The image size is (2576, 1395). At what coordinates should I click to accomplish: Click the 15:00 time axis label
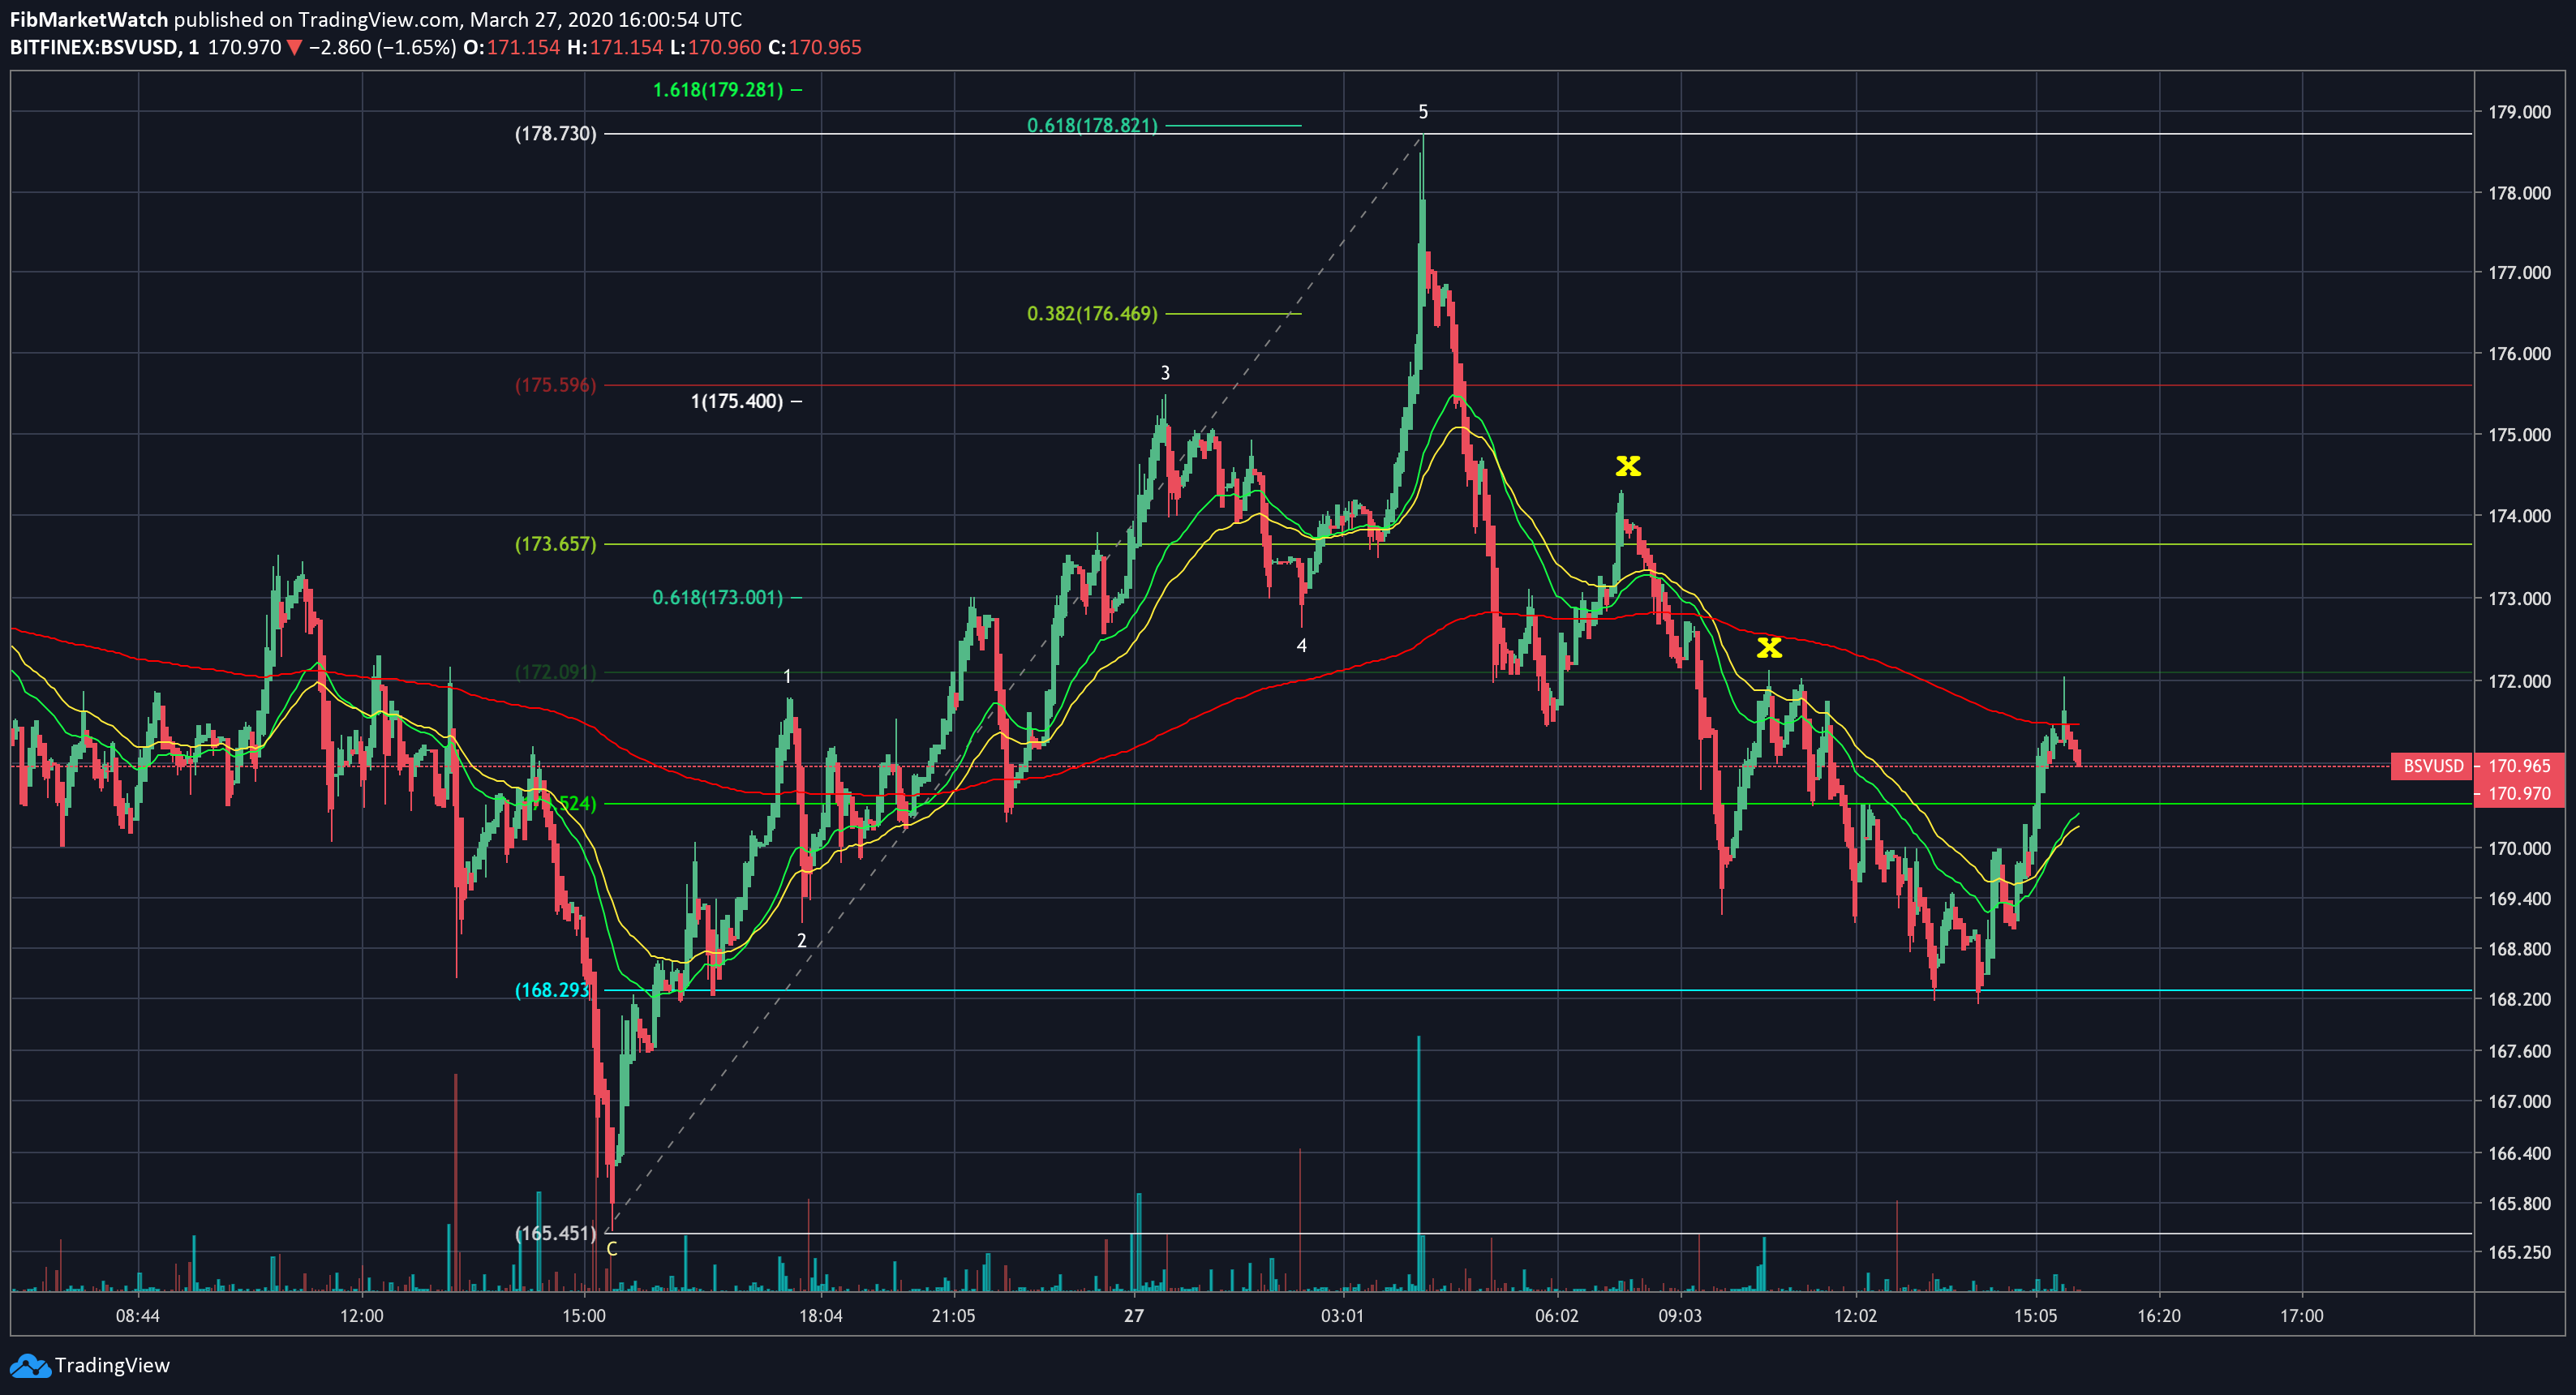583,1316
